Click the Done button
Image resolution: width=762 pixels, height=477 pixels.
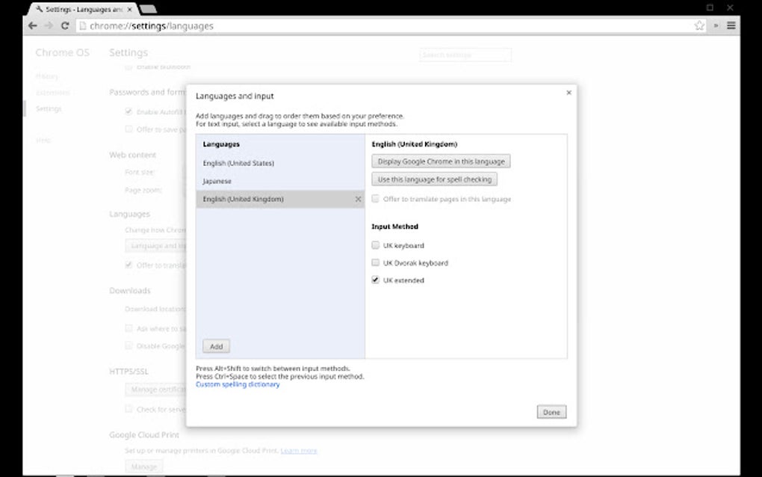click(551, 411)
